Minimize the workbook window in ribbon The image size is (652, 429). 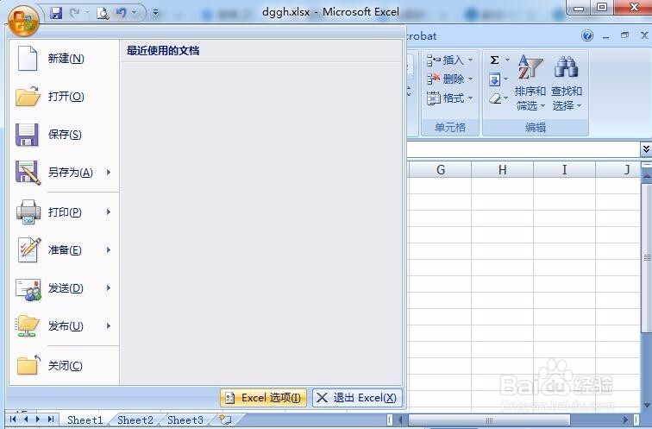coord(605,36)
